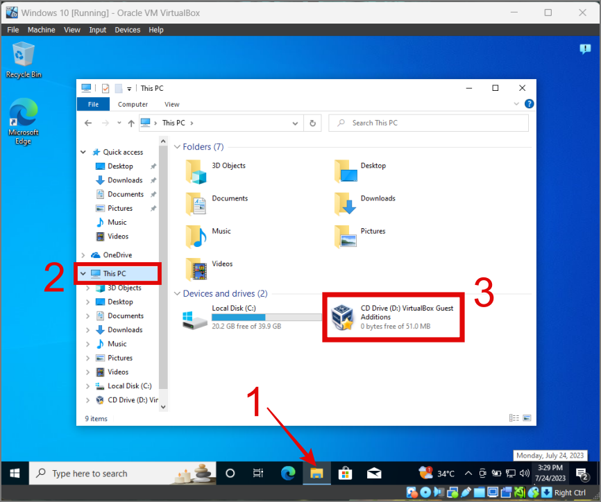The height and width of the screenshot is (502, 601).
Task: Click the taskbar Type here to search box
Action: [123, 474]
